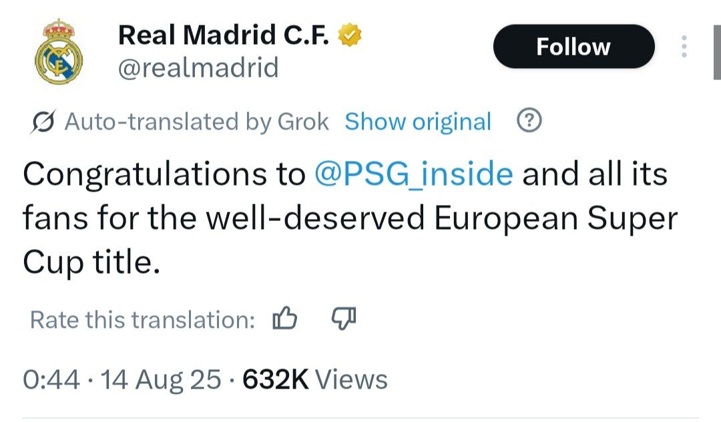This screenshot has height=422, width=721.
Task: Click the auto-translate icon beside Grok notice
Action: point(43,122)
